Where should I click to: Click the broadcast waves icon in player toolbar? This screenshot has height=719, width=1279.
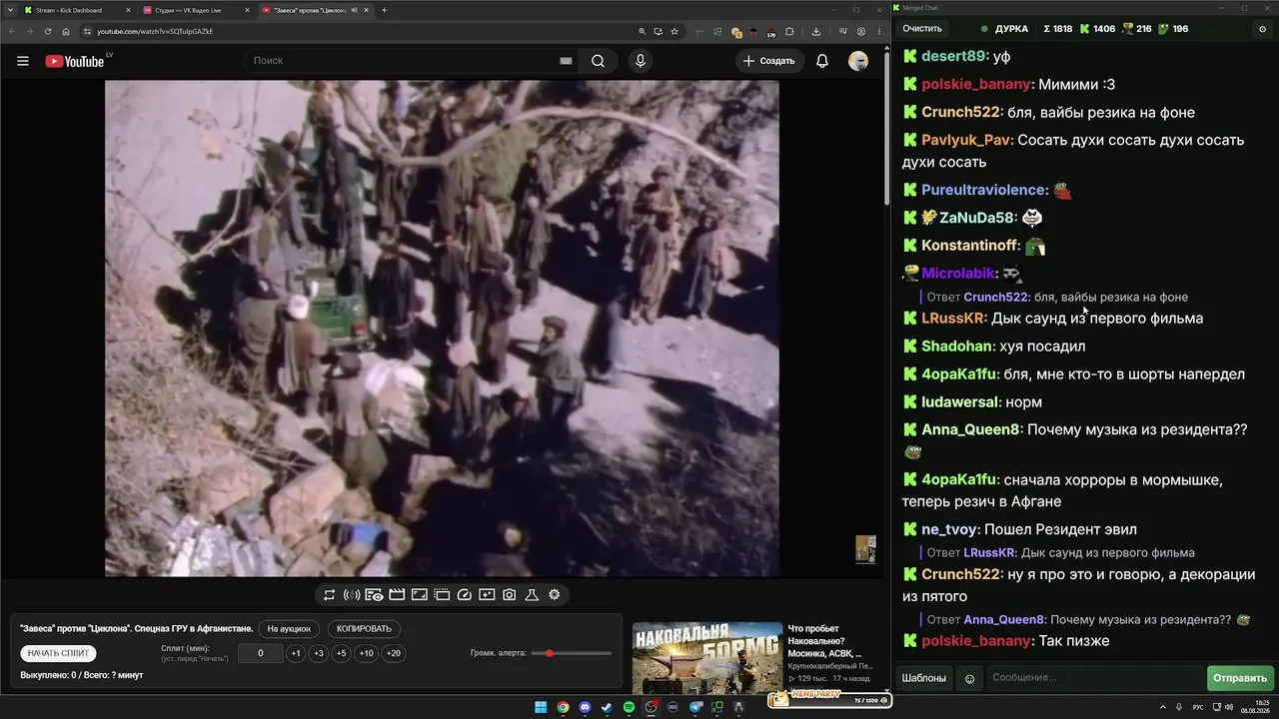[x=352, y=595]
